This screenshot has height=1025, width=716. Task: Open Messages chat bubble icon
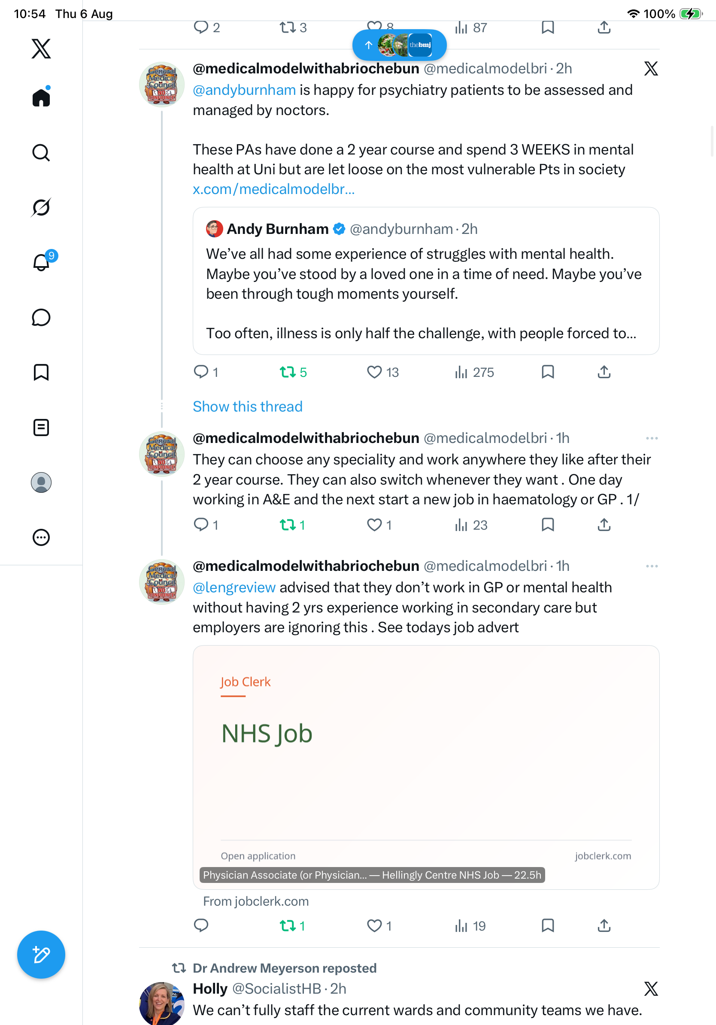point(41,317)
